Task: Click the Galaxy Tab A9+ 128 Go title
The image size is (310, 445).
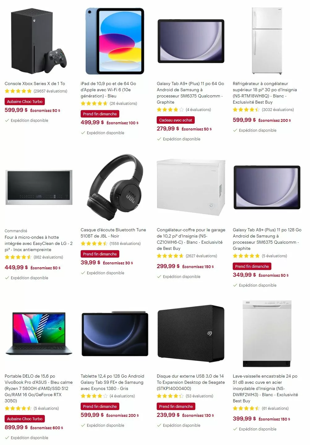Action: point(267,239)
